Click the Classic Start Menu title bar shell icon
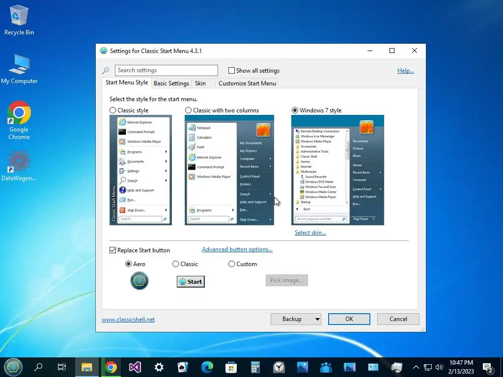 (103, 51)
